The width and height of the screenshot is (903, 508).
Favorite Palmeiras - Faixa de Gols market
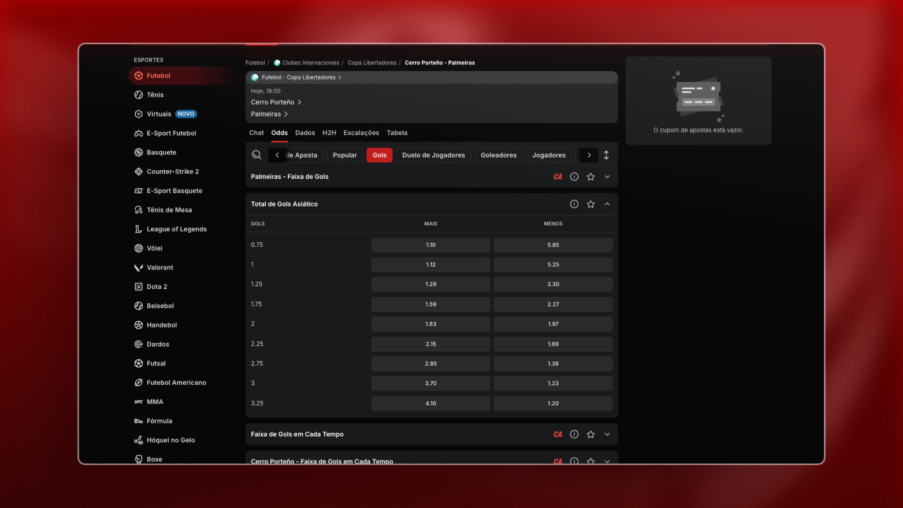pyautogui.click(x=591, y=177)
